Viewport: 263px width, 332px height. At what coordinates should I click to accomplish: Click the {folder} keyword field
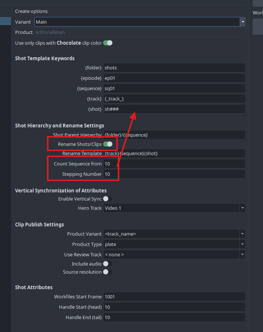(x=174, y=68)
